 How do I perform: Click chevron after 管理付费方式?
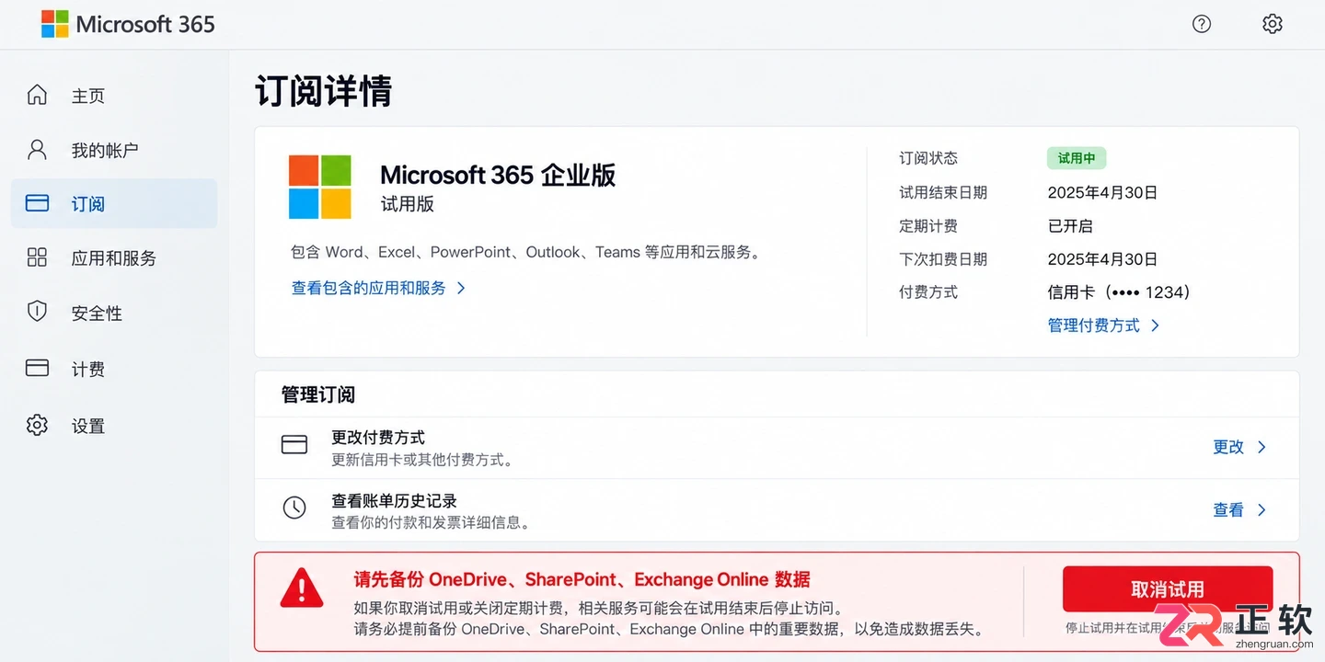[1156, 325]
